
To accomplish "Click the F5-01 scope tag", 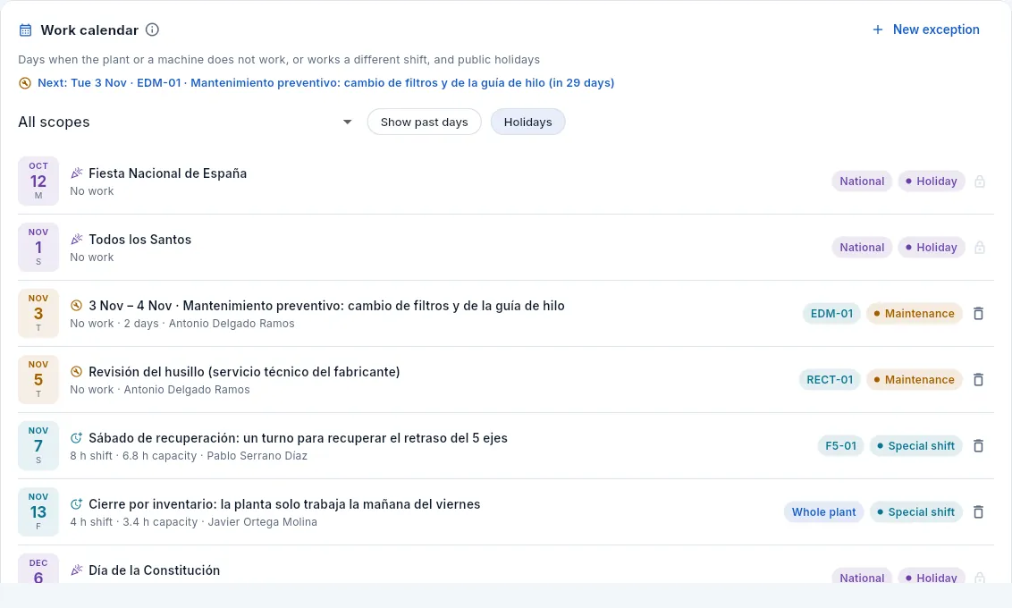I will point(840,446).
